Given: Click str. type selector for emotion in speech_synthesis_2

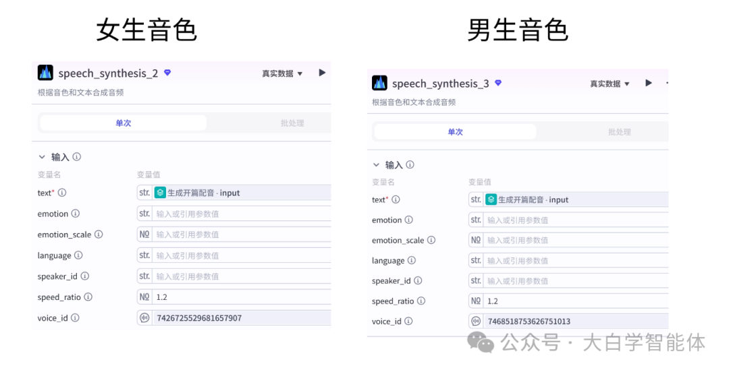Looking at the screenshot, I should tap(144, 214).
